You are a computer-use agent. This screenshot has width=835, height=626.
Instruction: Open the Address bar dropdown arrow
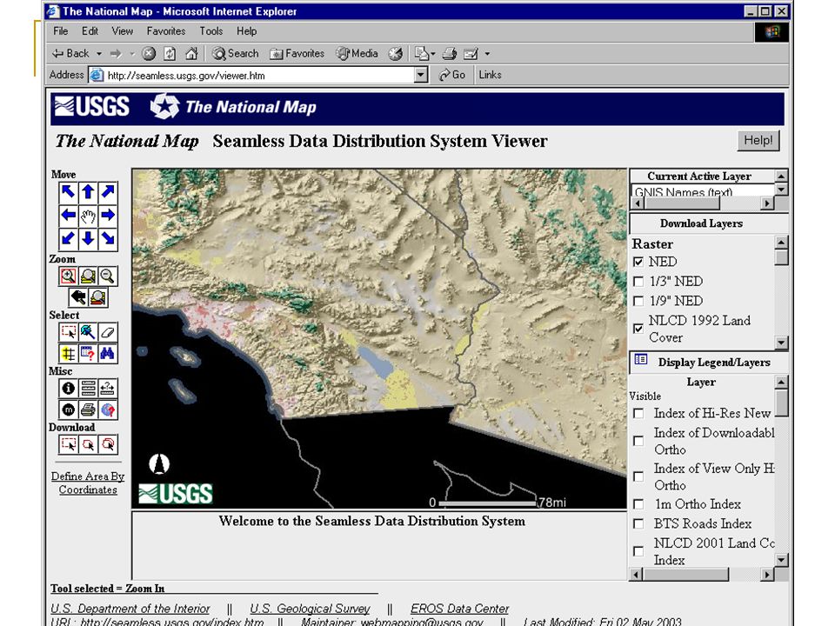click(421, 75)
